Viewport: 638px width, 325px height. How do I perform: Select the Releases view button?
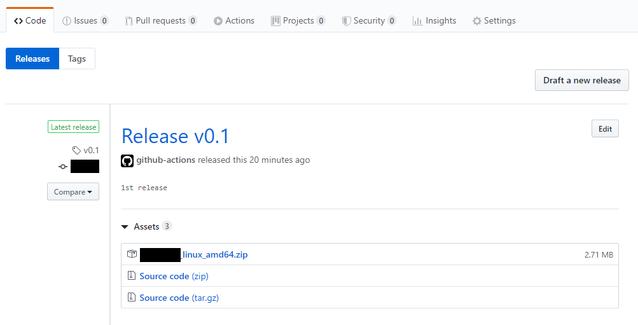32,59
